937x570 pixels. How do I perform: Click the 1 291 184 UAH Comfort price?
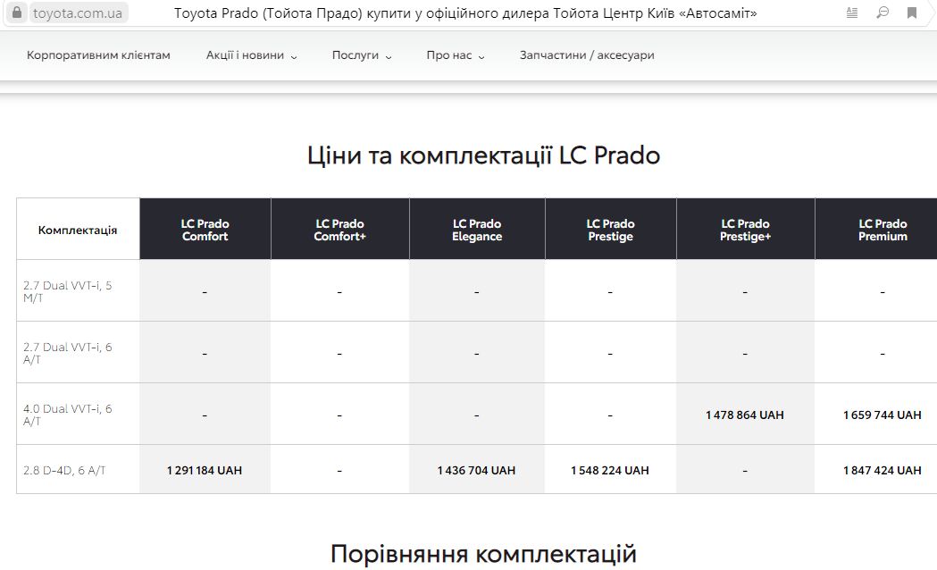click(205, 470)
